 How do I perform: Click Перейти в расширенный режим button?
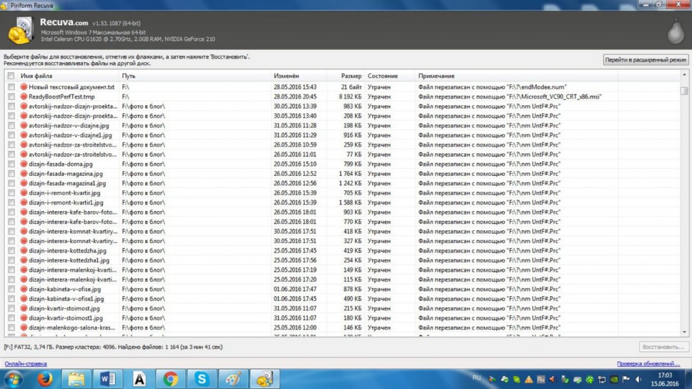tap(645, 60)
